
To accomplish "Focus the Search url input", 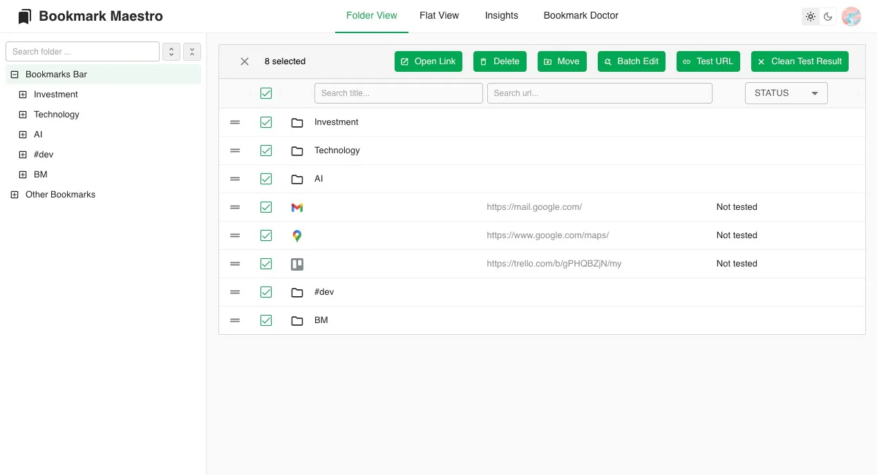I will click(600, 93).
